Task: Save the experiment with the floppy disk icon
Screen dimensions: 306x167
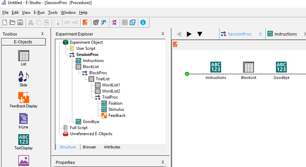Action: pos(20,23)
